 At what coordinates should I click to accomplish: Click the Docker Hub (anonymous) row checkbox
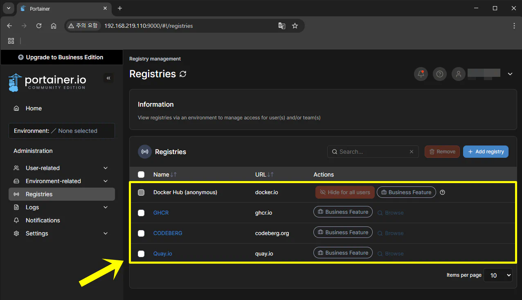(x=141, y=193)
